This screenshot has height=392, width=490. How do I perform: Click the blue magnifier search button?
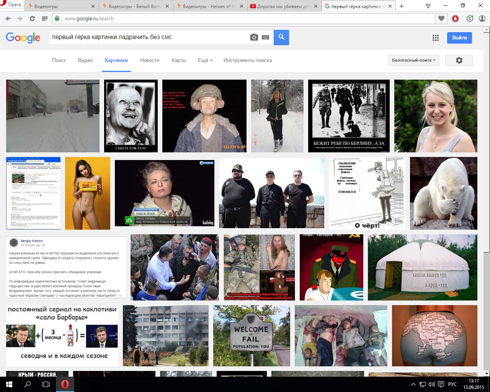coord(281,37)
